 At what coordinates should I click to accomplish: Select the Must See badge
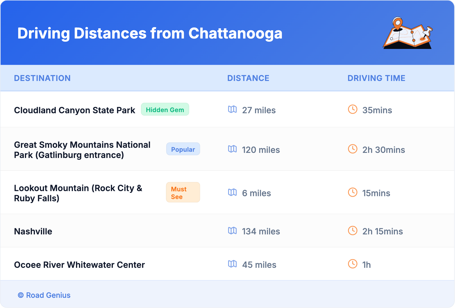tap(183, 192)
